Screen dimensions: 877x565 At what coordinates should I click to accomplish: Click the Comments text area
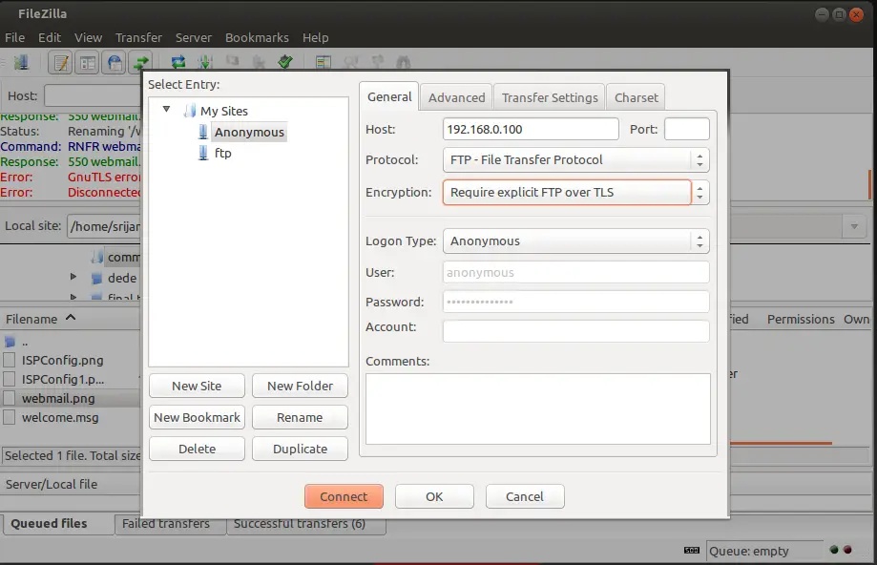point(538,408)
